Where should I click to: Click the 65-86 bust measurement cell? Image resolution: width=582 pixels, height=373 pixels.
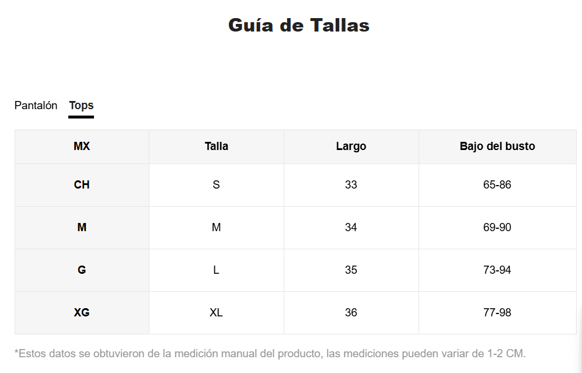click(497, 185)
